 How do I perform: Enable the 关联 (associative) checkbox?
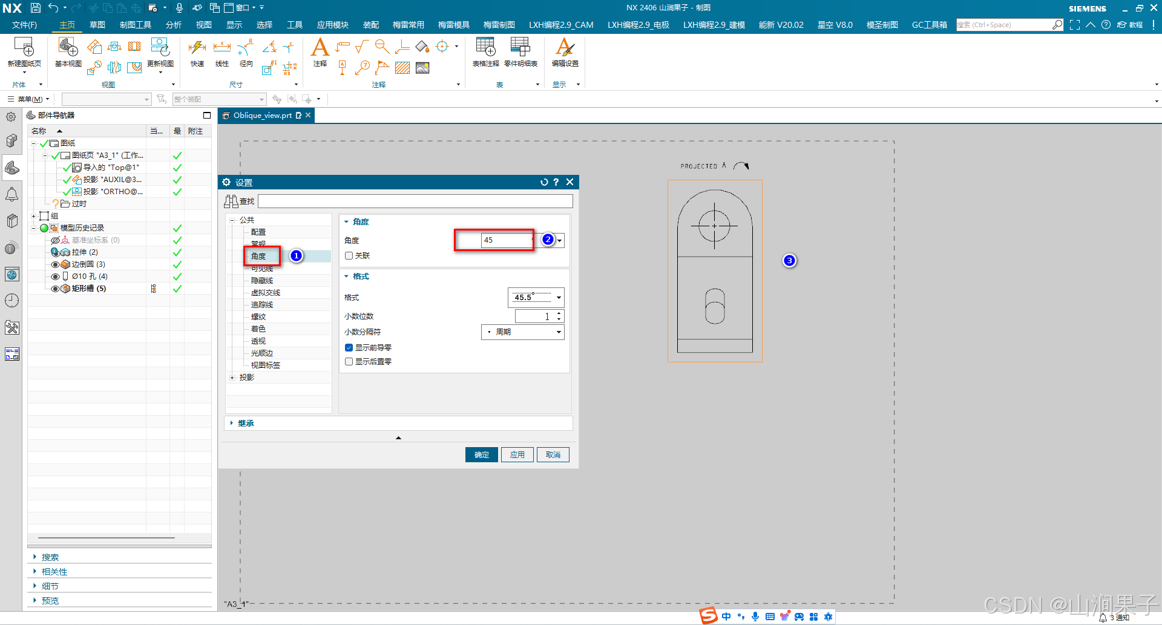click(x=349, y=256)
